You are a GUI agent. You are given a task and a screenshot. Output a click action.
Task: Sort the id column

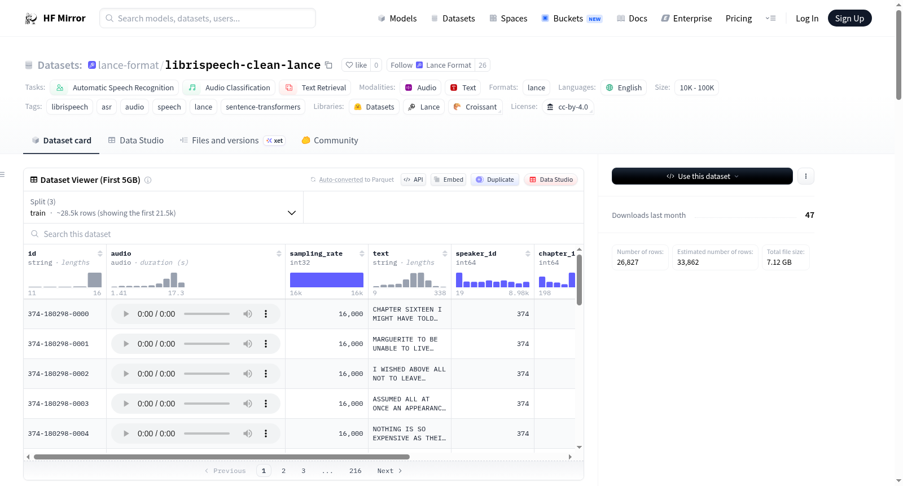point(100,253)
